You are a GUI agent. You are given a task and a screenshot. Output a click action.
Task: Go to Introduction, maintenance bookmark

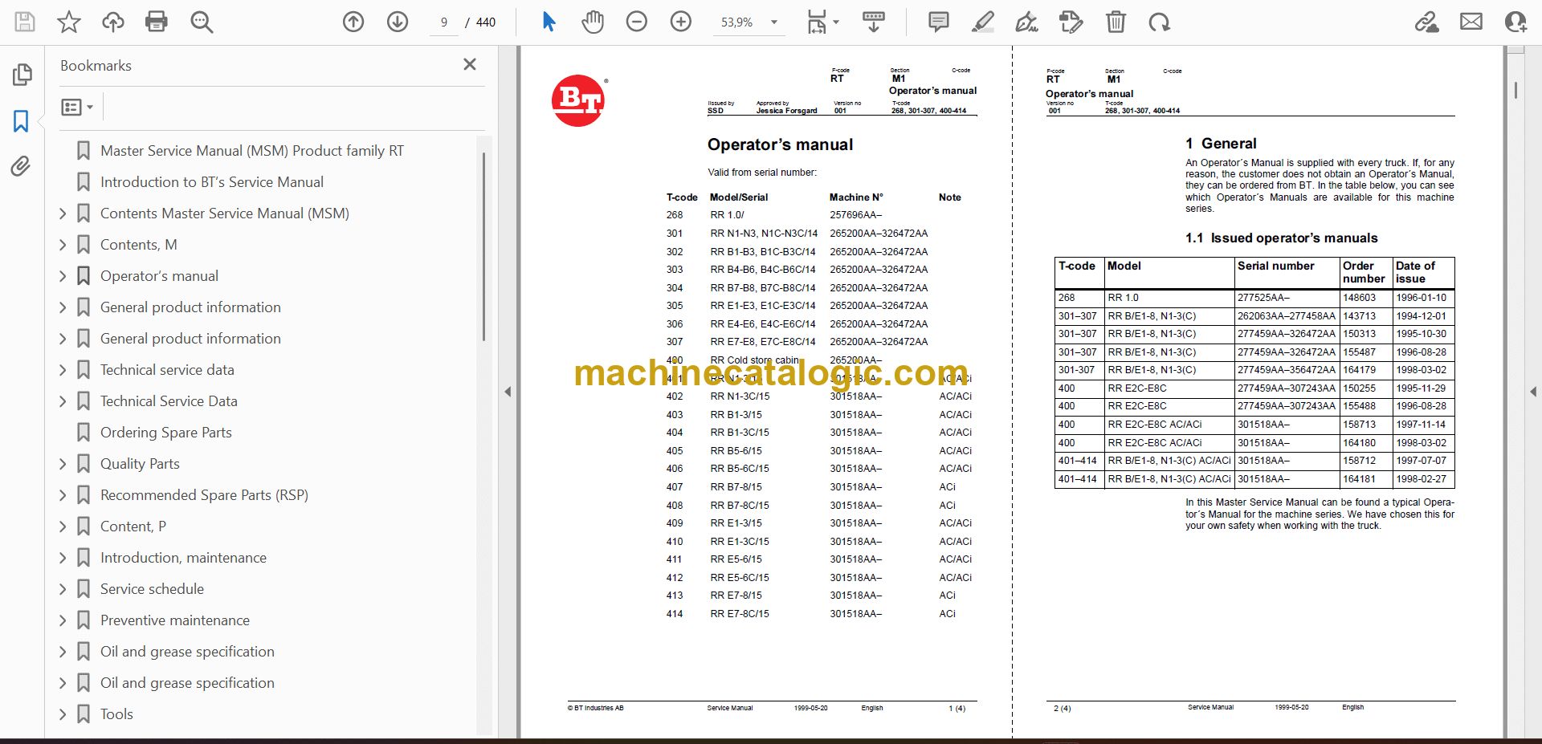183,558
